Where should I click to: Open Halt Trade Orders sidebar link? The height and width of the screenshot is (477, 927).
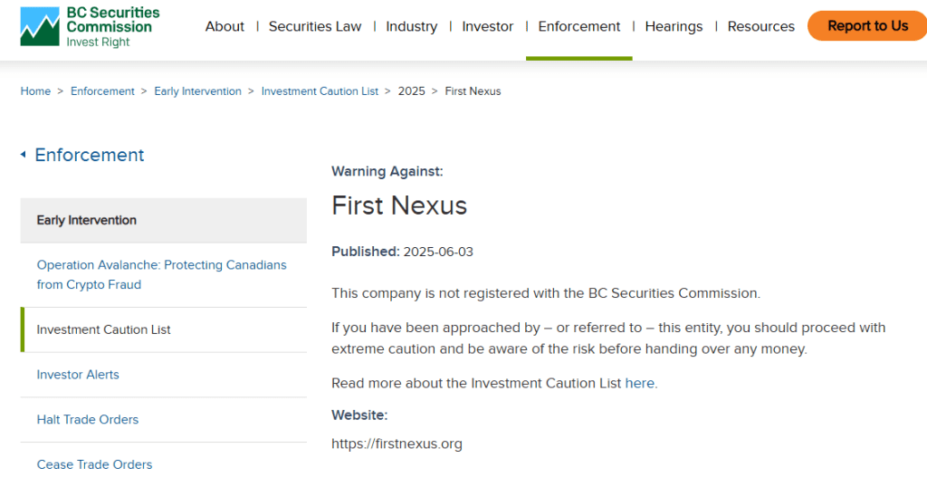tap(88, 420)
